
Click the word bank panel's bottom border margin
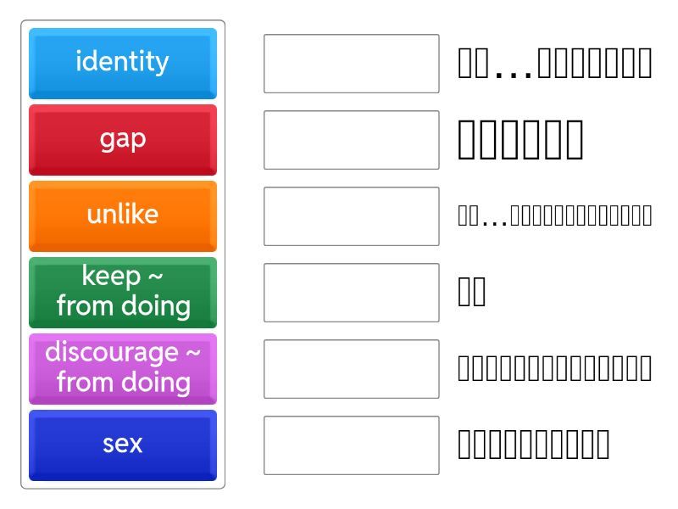(x=123, y=485)
